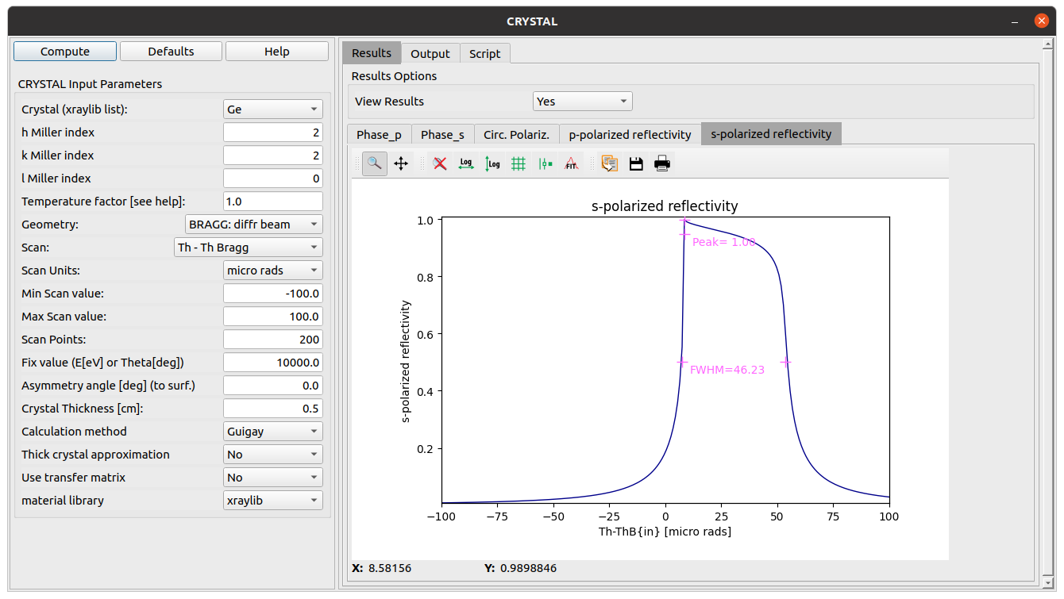Edit the Min Scan value field
Viewport: 1064px width, 599px height.
coord(273,294)
